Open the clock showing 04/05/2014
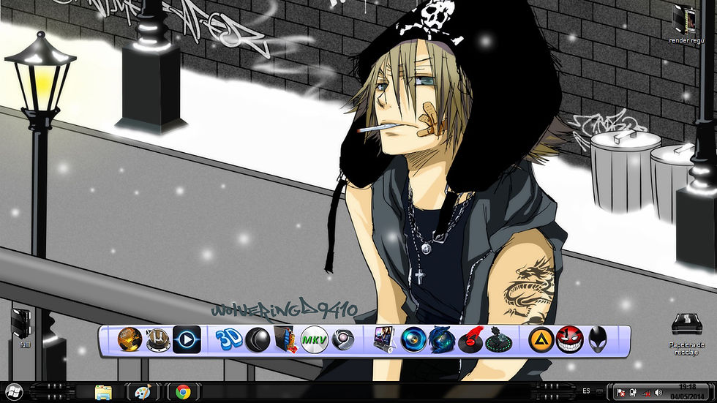This screenshot has height=403, width=717. (x=688, y=392)
